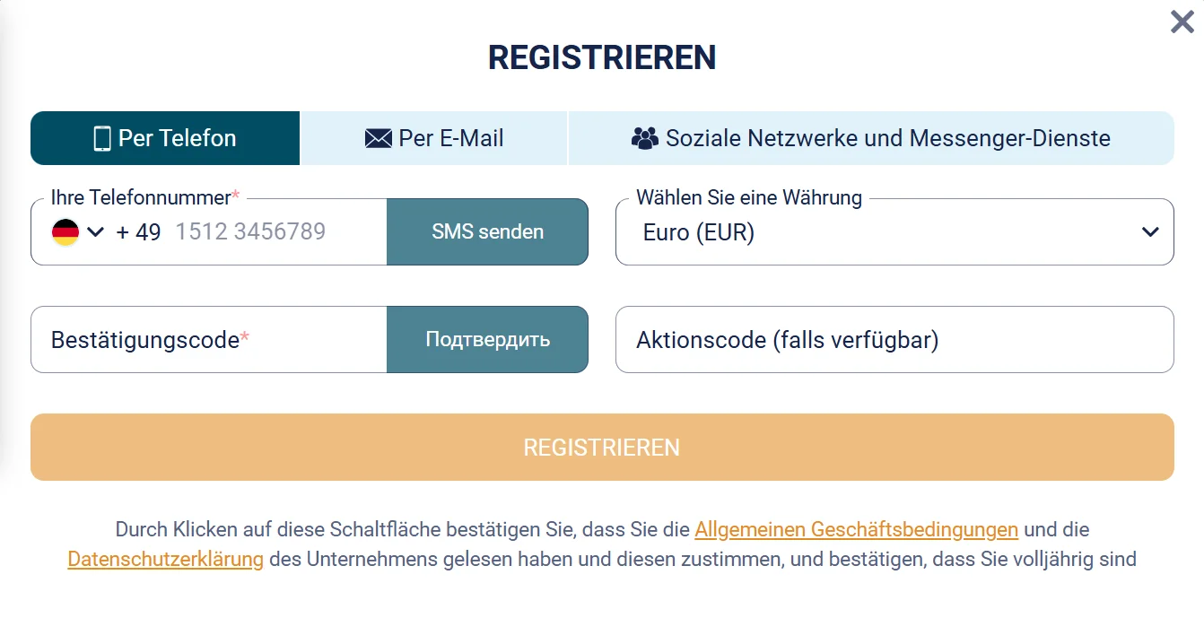Switch to the Per E-Mail tab
The image size is (1204, 618).
coord(433,137)
